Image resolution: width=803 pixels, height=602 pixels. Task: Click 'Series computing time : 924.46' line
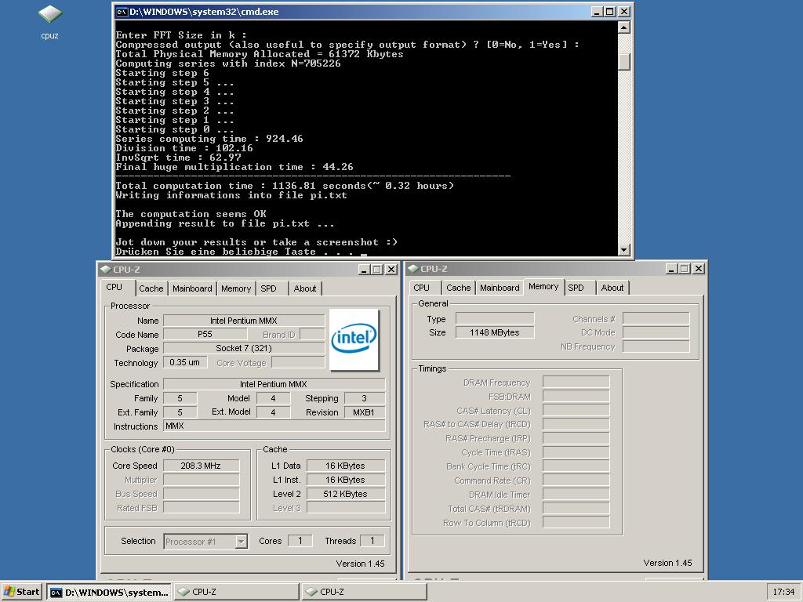click(x=209, y=139)
